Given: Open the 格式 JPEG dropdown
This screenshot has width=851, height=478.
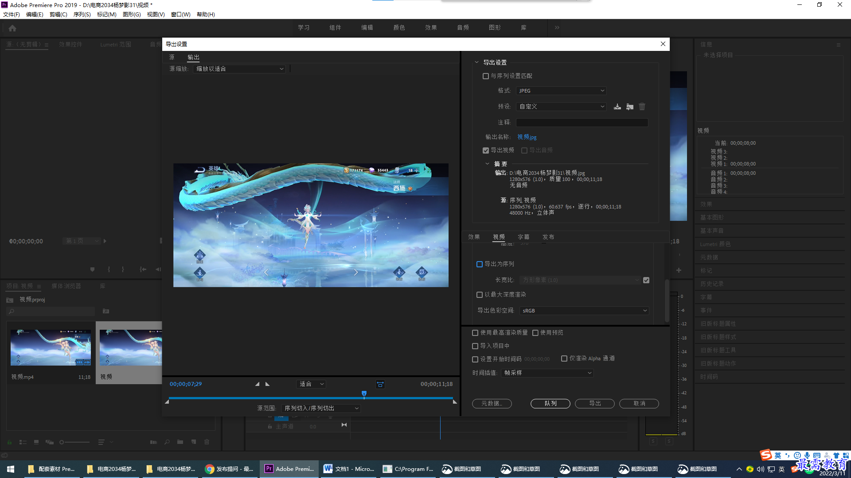Looking at the screenshot, I should 561,91.
